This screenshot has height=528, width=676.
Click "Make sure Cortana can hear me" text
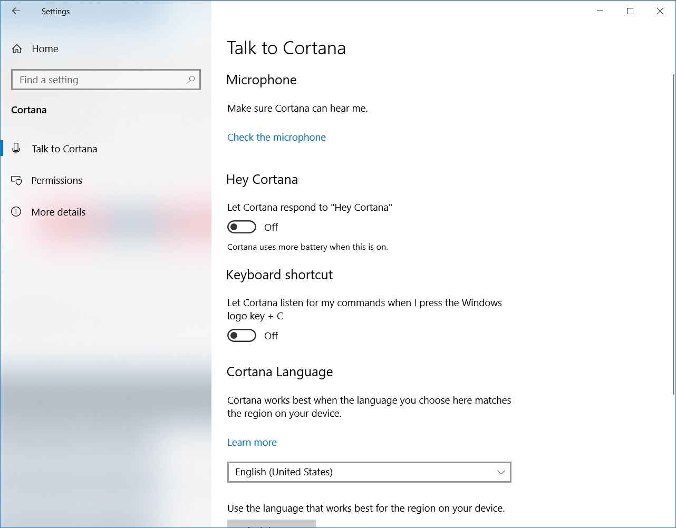tap(297, 108)
